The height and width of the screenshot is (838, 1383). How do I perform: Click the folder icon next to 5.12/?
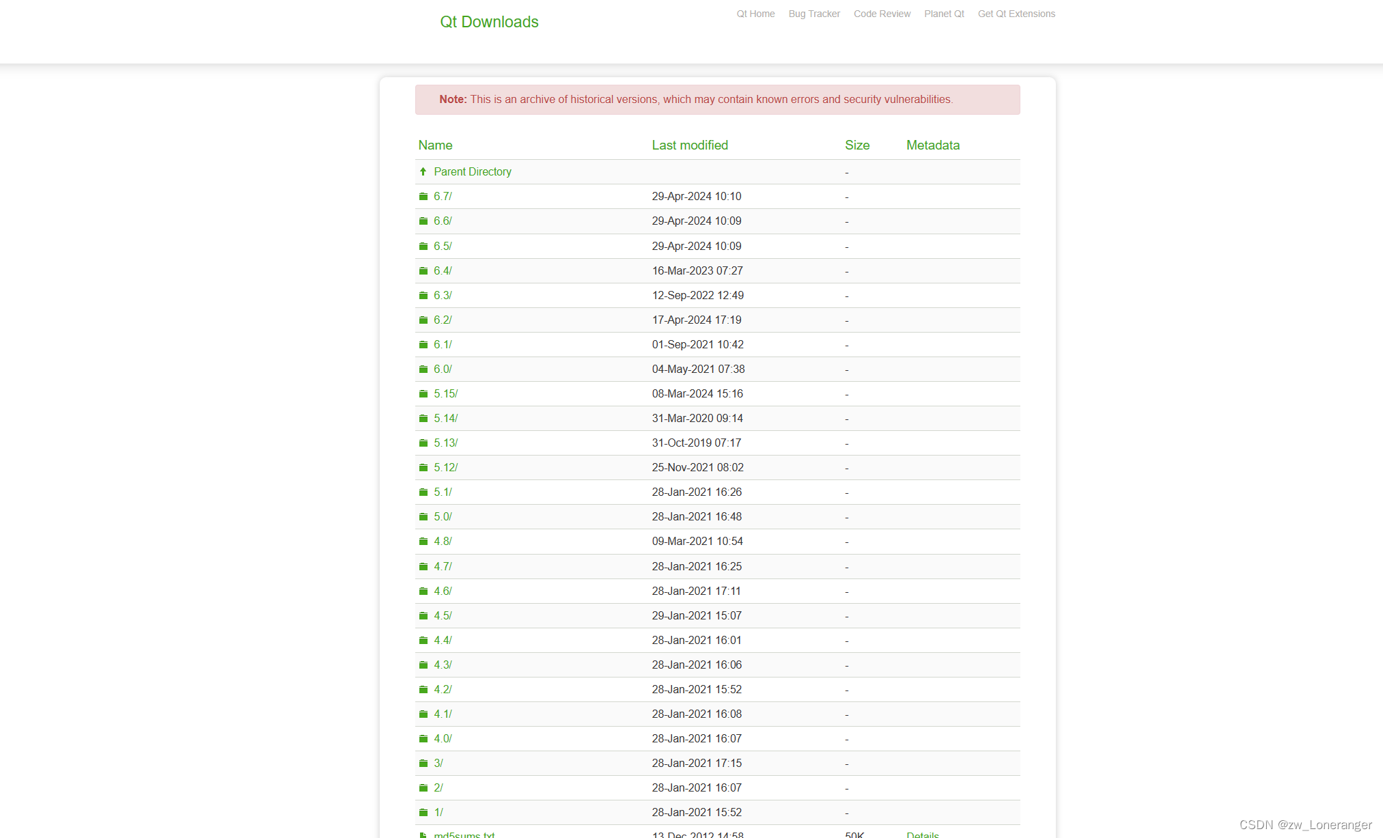pos(423,468)
